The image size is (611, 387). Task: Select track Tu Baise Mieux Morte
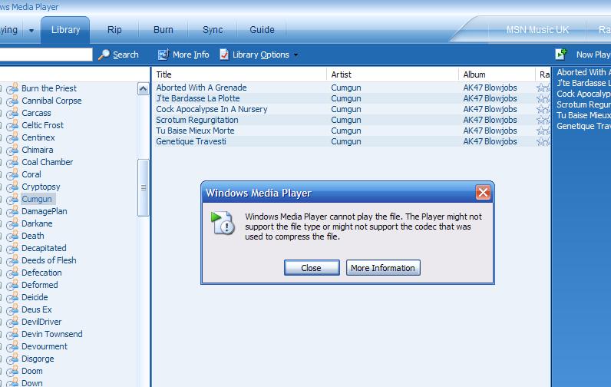click(195, 131)
